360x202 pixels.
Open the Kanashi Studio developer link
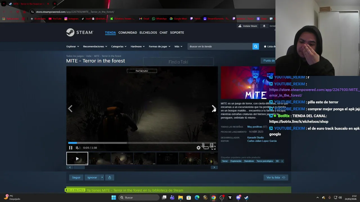[x=255, y=137]
